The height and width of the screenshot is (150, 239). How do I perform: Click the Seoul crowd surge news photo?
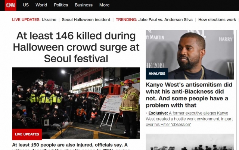(x=76, y=103)
